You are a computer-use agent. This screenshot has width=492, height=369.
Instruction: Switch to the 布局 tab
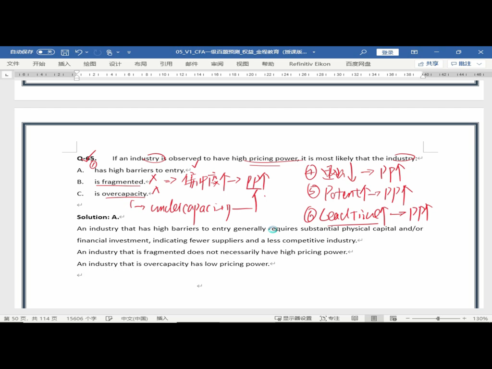click(141, 64)
